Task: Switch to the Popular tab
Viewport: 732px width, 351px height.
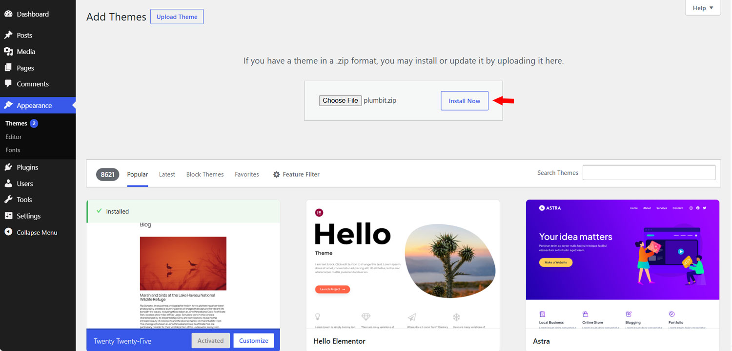Action: click(x=138, y=174)
